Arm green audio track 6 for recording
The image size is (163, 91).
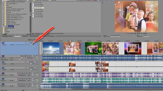(18, 79)
